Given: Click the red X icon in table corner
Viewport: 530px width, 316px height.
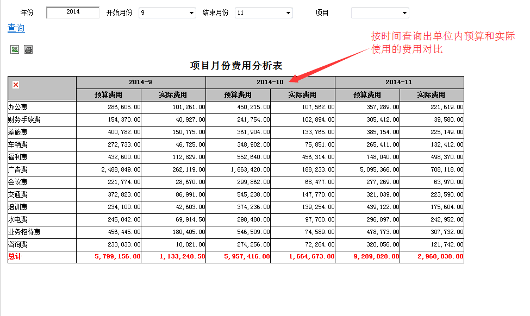Looking at the screenshot, I should coord(16,85).
